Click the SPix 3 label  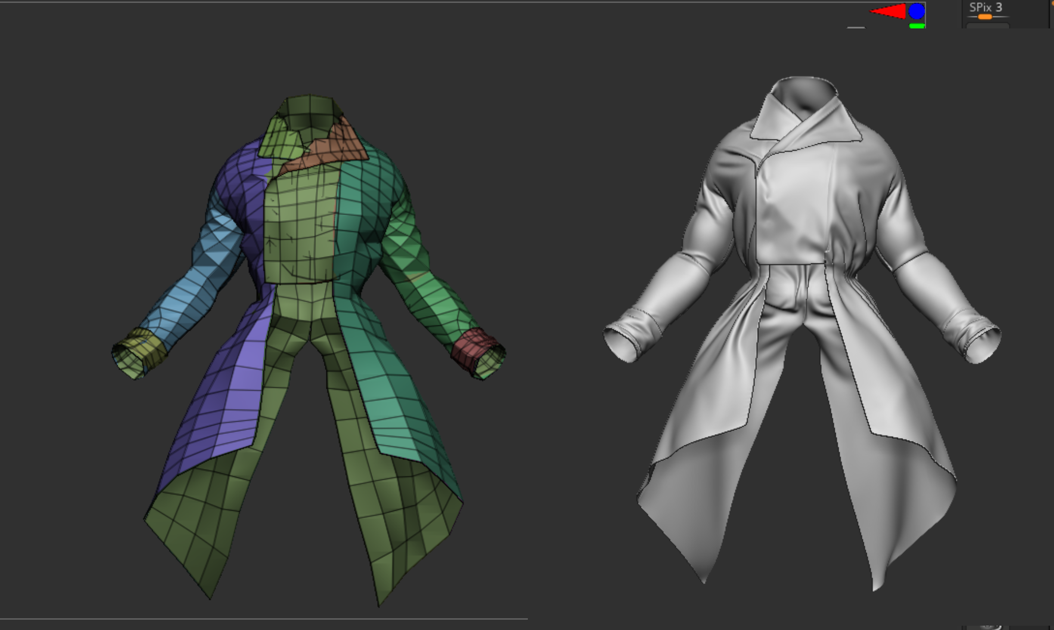click(986, 7)
